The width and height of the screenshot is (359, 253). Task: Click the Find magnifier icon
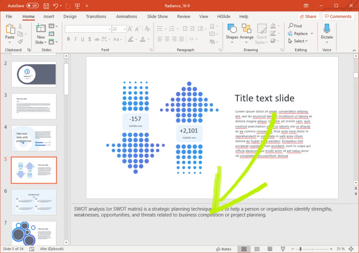[291, 26]
